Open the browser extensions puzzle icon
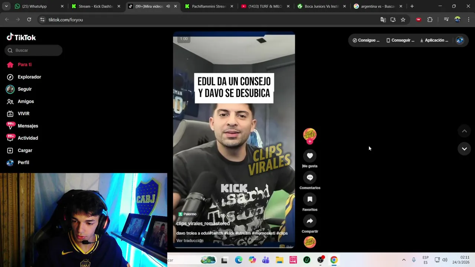Image resolution: width=475 pixels, height=267 pixels. click(430, 20)
